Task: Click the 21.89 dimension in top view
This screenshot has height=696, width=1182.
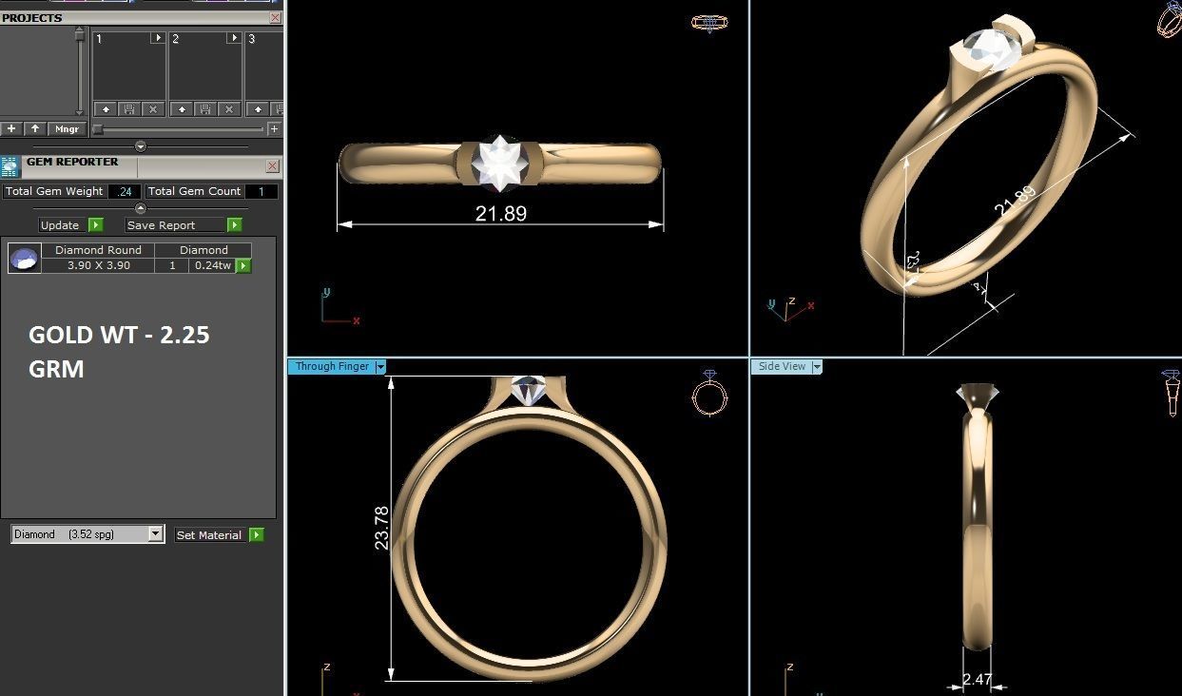Action: pos(501,214)
